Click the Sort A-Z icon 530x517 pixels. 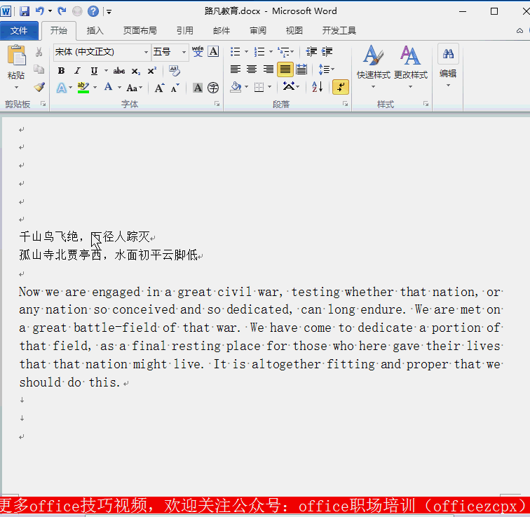coord(317,87)
